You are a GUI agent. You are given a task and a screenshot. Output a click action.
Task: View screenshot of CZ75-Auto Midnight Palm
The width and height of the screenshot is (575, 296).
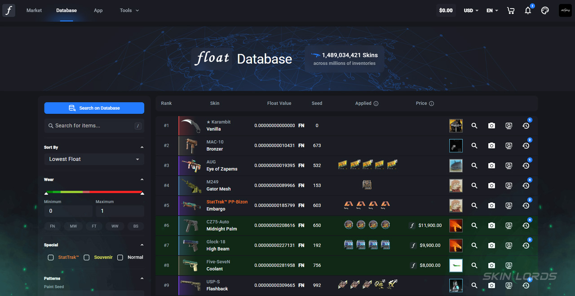(491, 226)
